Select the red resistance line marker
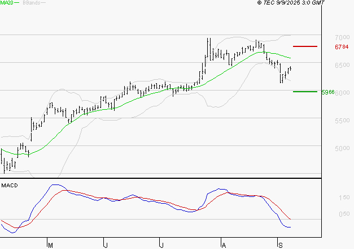 tap(305, 46)
